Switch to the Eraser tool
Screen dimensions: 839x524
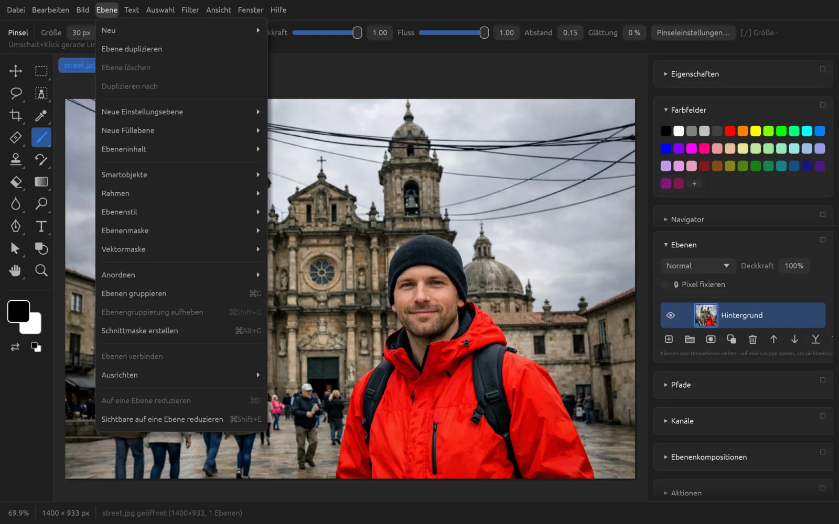16,182
